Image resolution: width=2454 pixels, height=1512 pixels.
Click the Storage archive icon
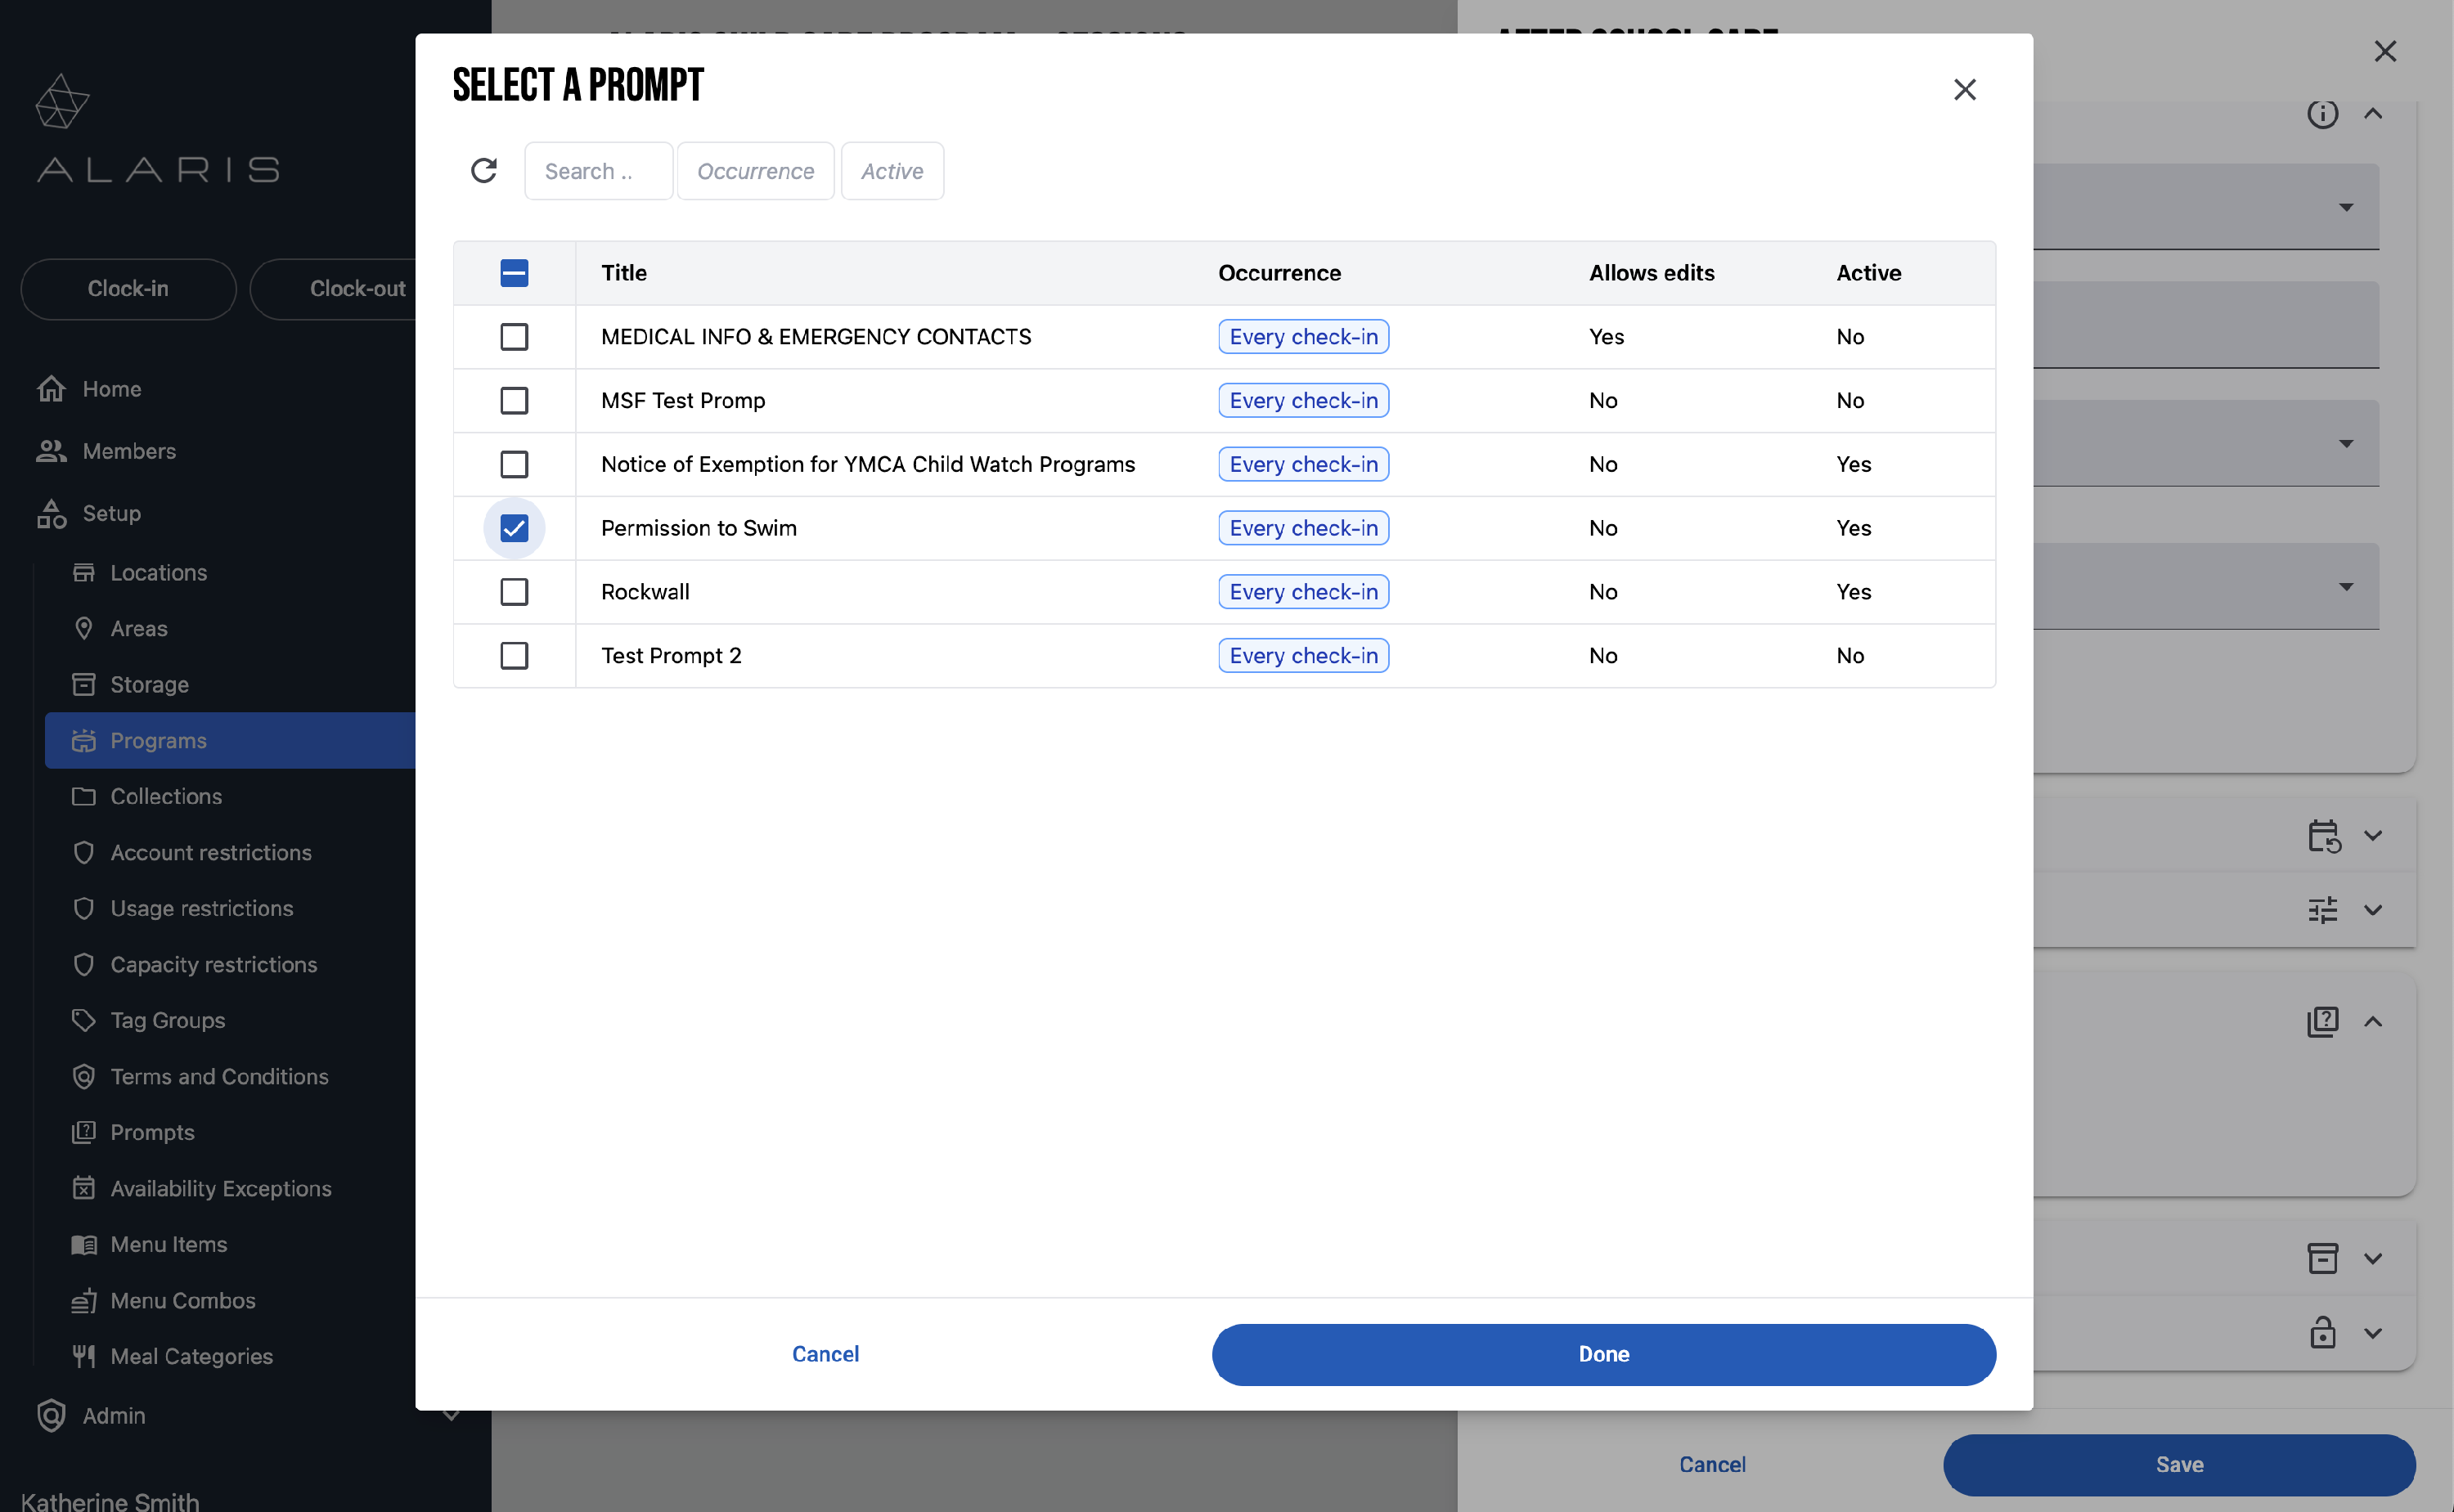pyautogui.click(x=84, y=684)
